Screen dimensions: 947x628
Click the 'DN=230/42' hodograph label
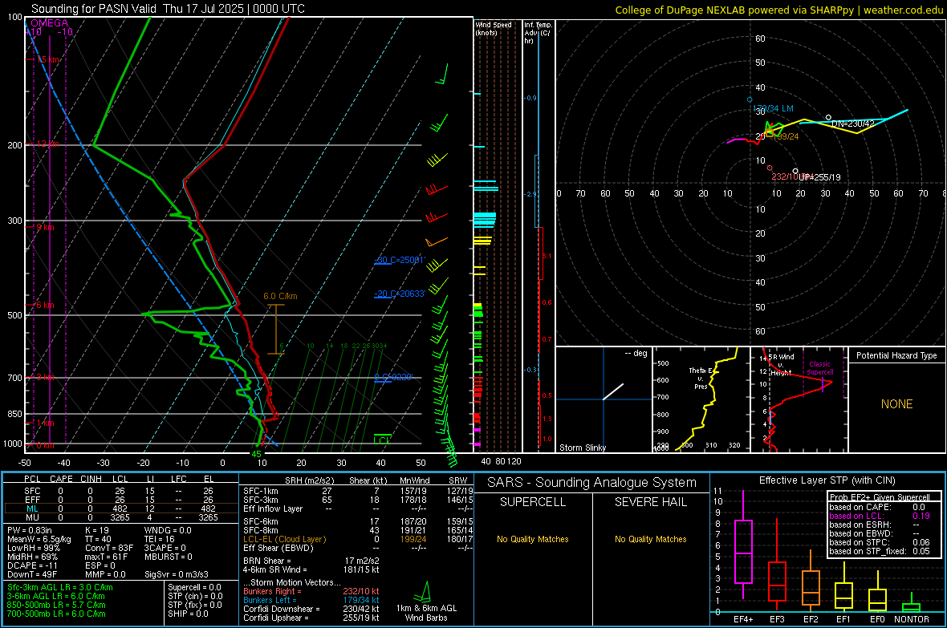pyautogui.click(x=853, y=124)
